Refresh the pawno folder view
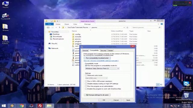The width and height of the screenshot is (193, 108). pyautogui.click(x=127, y=27)
